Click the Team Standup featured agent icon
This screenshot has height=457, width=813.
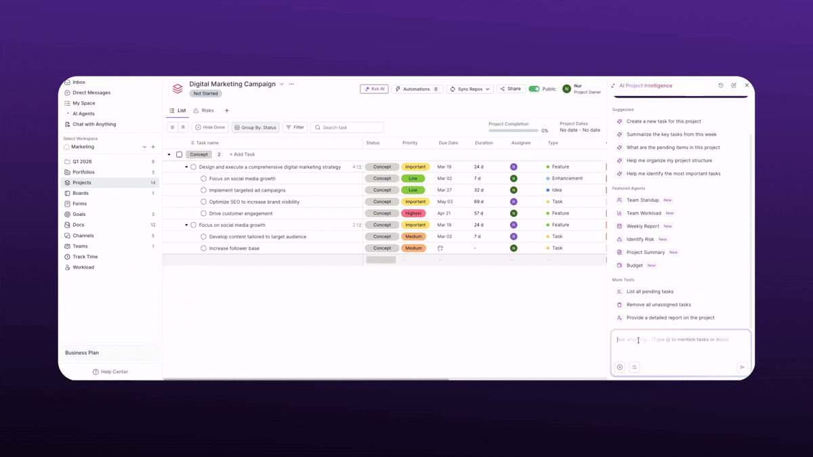[x=619, y=200]
